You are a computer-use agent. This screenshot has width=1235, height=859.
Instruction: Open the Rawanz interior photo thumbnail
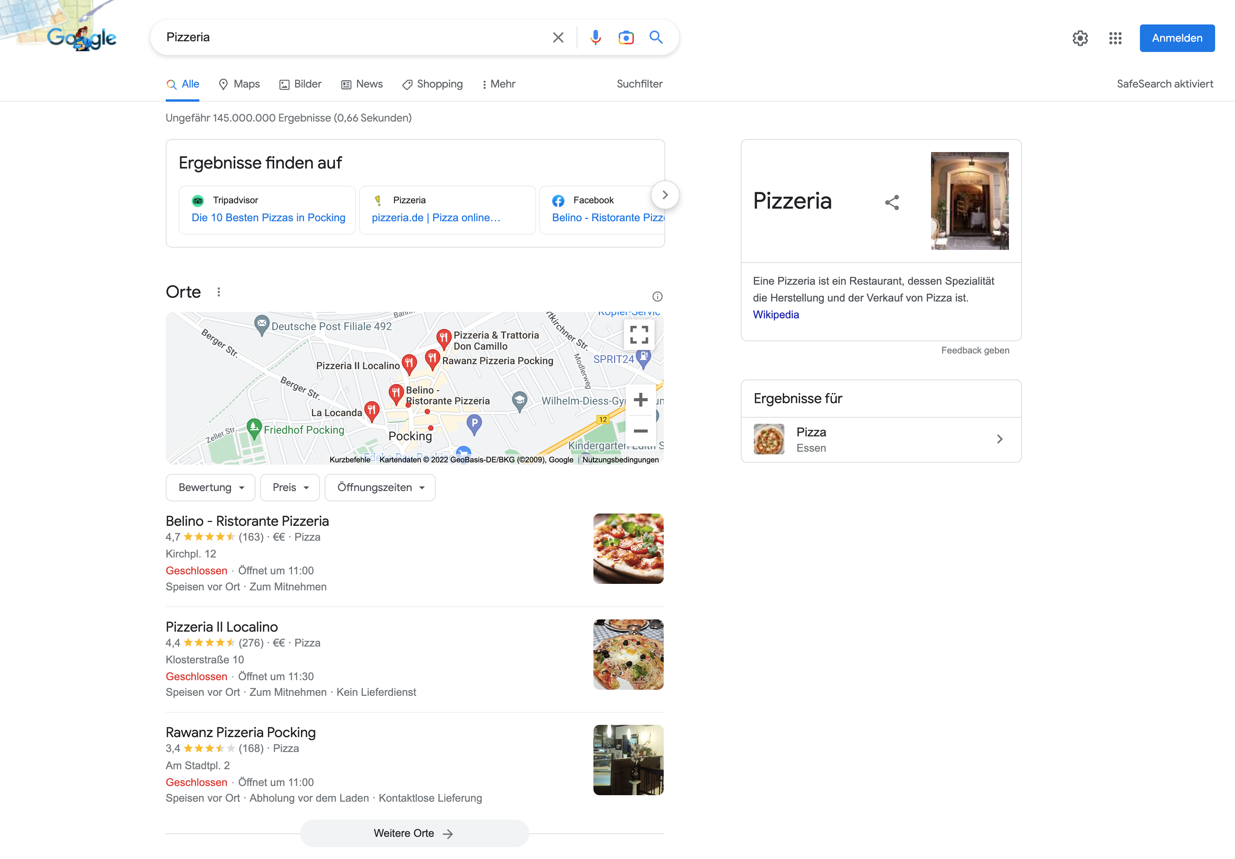pyautogui.click(x=628, y=760)
